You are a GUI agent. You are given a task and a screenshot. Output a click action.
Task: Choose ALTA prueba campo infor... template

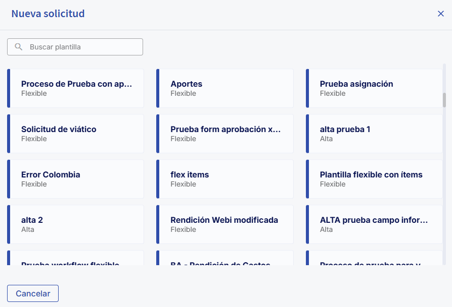(375, 224)
